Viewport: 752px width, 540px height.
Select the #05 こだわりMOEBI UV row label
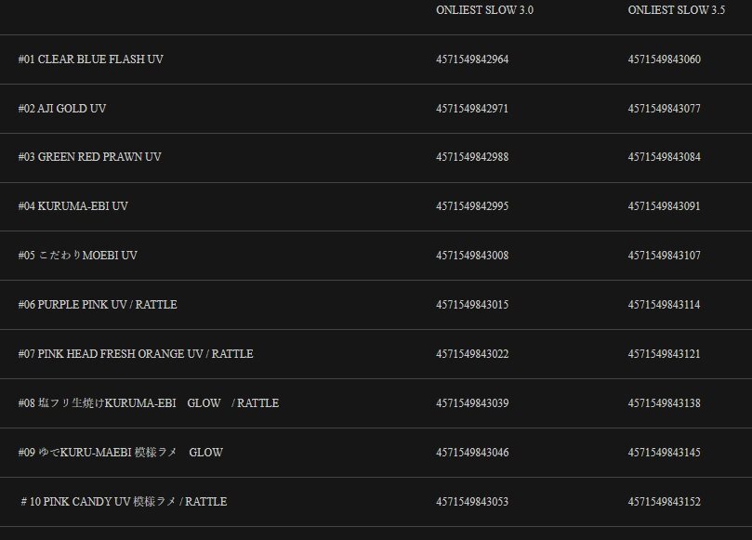click(x=78, y=256)
